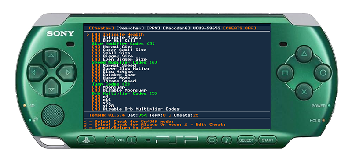This screenshot has height=161, width=352.
Task: Click the Triangle face button
Action: [304, 54]
